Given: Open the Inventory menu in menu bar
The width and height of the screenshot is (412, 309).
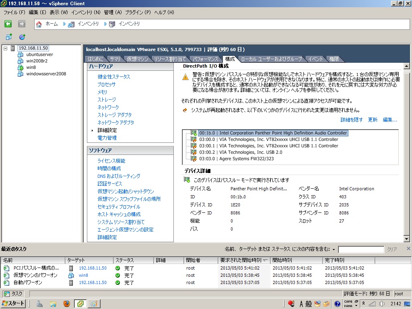Looking at the screenshot, I should (86, 12).
